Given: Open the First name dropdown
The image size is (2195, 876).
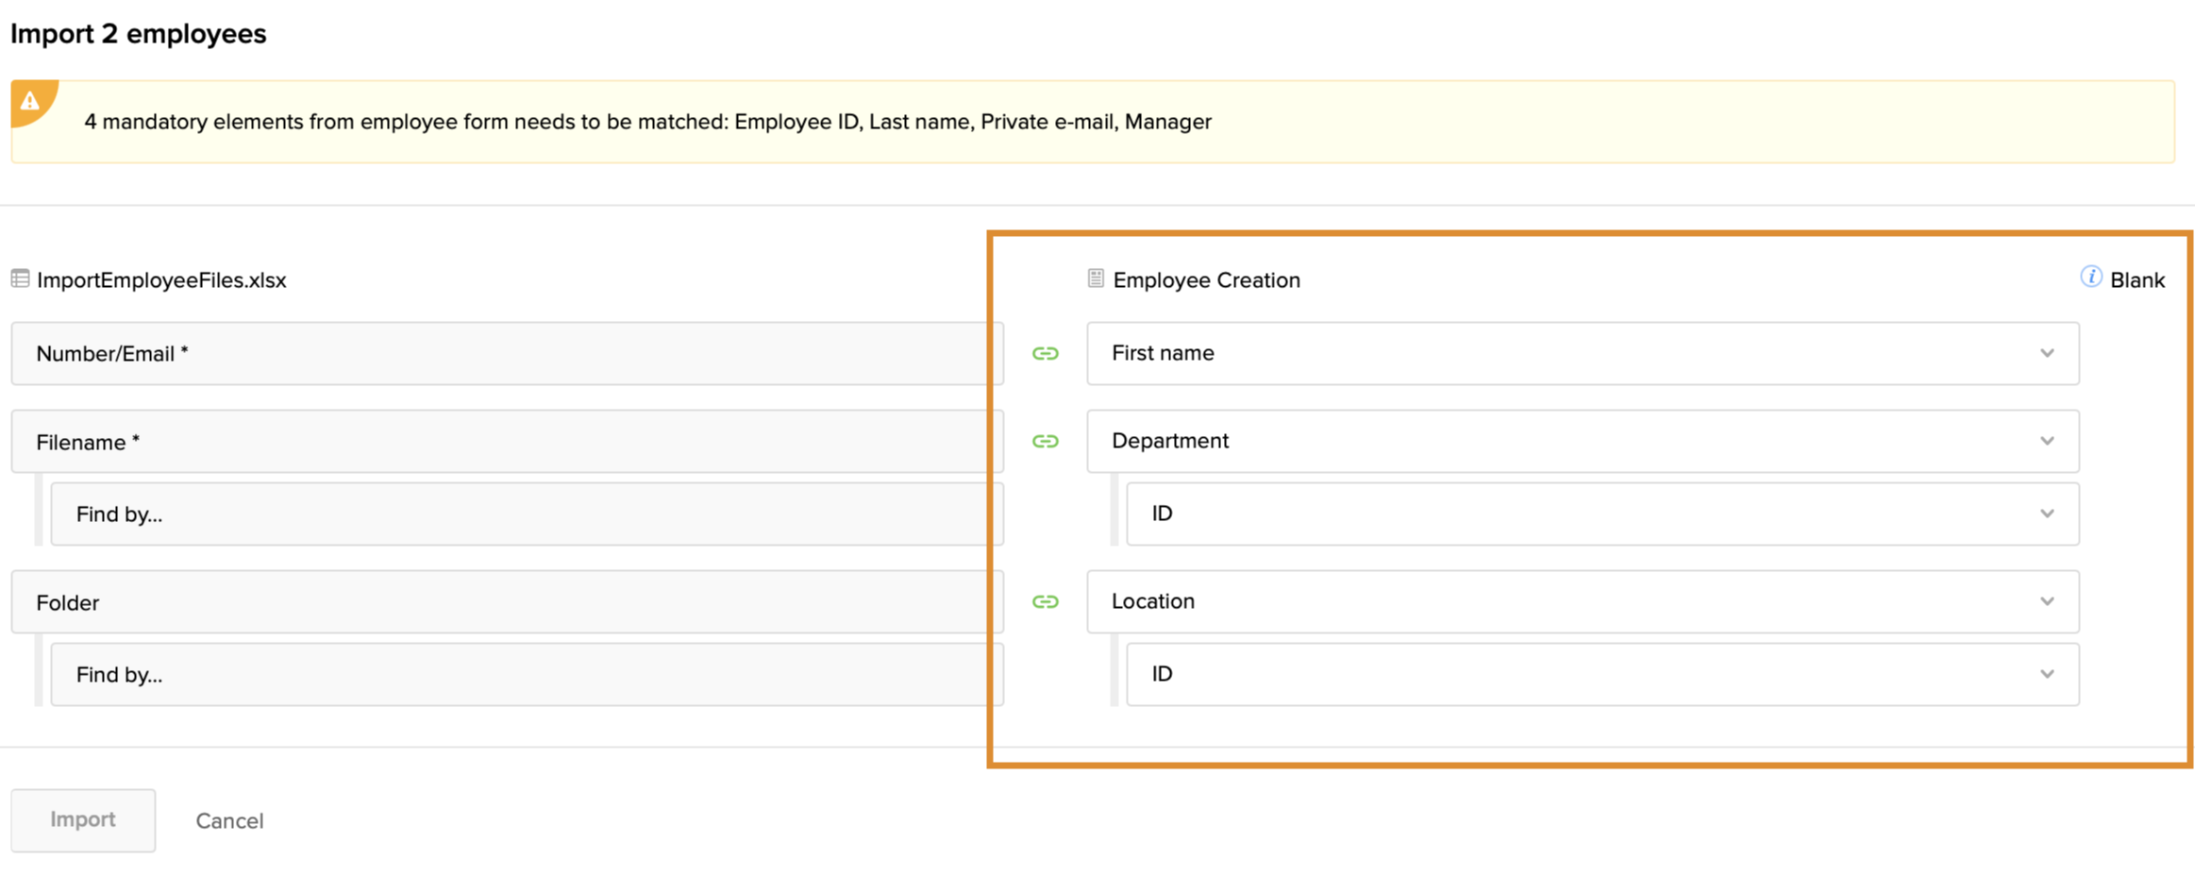Looking at the screenshot, I should click(x=1582, y=354).
